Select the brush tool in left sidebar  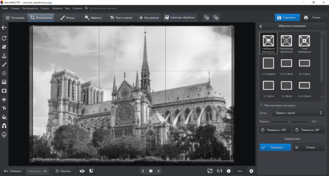pyautogui.click(x=4, y=64)
